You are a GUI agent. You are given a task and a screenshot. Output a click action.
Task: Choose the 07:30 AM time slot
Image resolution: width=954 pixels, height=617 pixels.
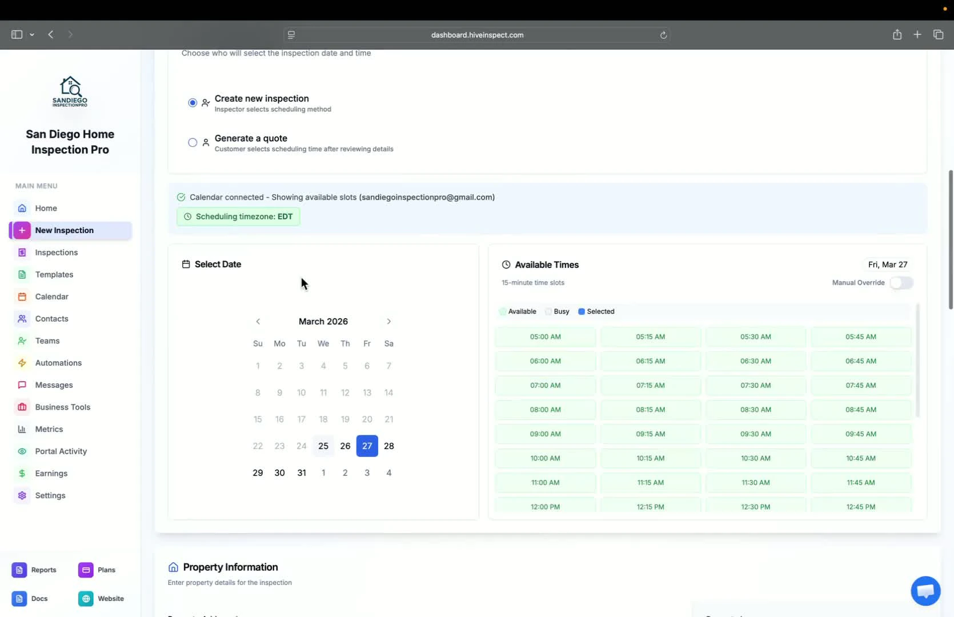tap(755, 386)
